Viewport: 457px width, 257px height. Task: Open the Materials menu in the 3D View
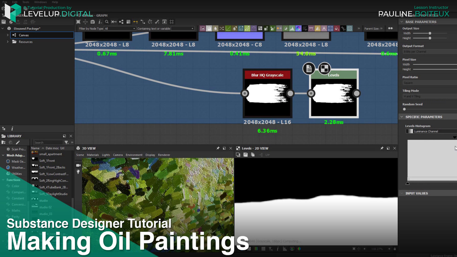pyautogui.click(x=93, y=155)
